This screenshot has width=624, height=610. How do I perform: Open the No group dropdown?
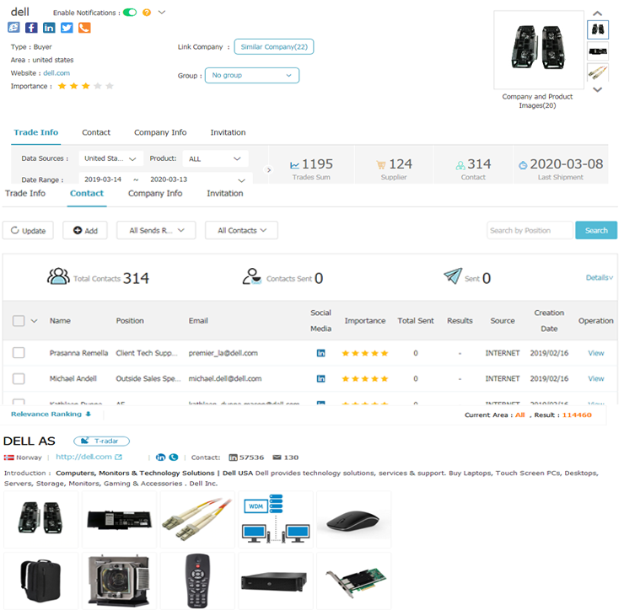tap(252, 75)
